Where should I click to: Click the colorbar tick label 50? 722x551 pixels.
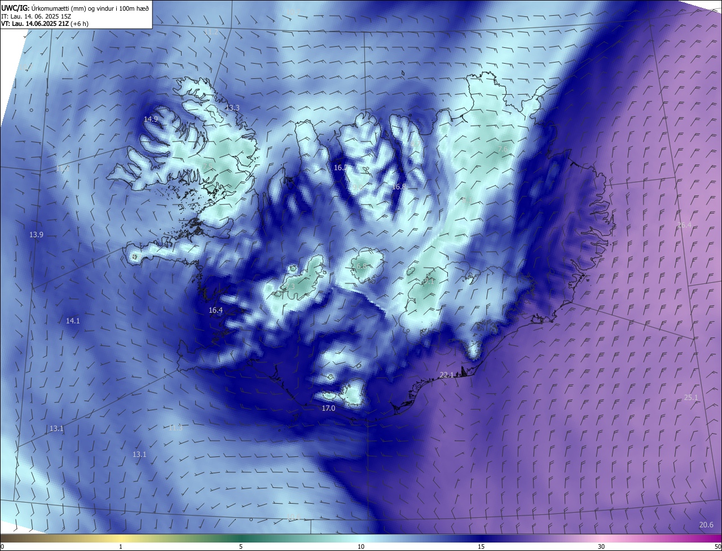[717, 546]
